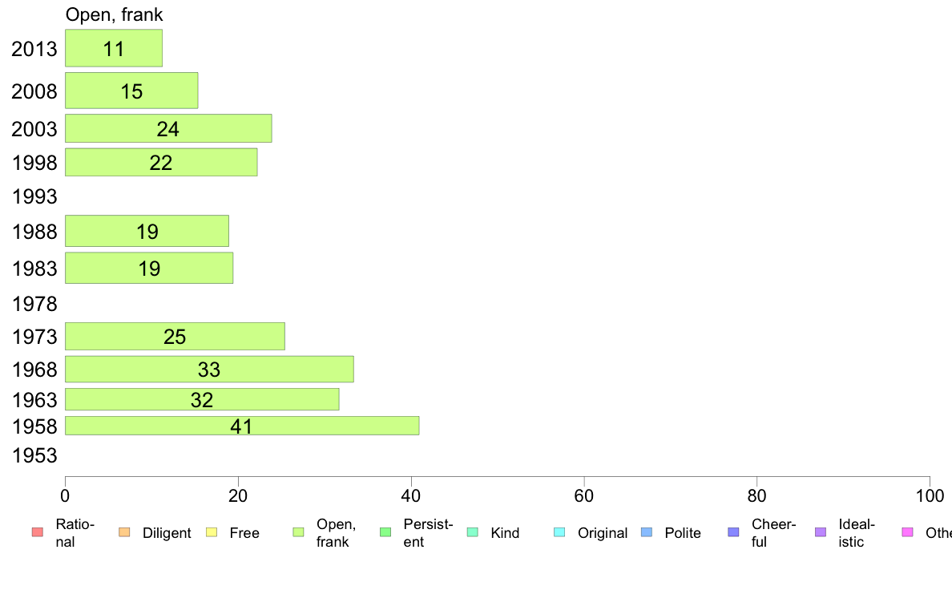This screenshot has width=952, height=590.
Task: Click the Polite legend blue swatch
Action: click(647, 532)
